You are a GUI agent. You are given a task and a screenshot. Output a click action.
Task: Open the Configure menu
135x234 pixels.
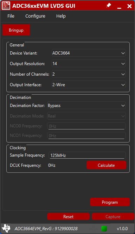coord(35,16)
